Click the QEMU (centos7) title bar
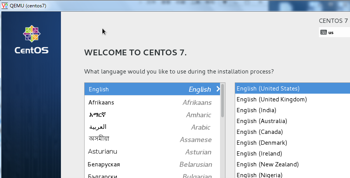Image resolution: width=350 pixels, height=178 pixels. click(x=175, y=5)
